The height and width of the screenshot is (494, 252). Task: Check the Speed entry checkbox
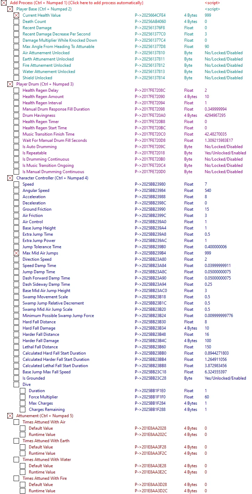(16, 184)
